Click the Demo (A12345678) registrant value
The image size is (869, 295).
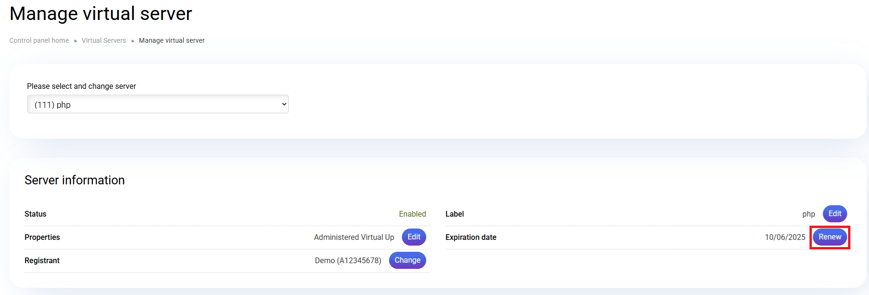click(348, 261)
